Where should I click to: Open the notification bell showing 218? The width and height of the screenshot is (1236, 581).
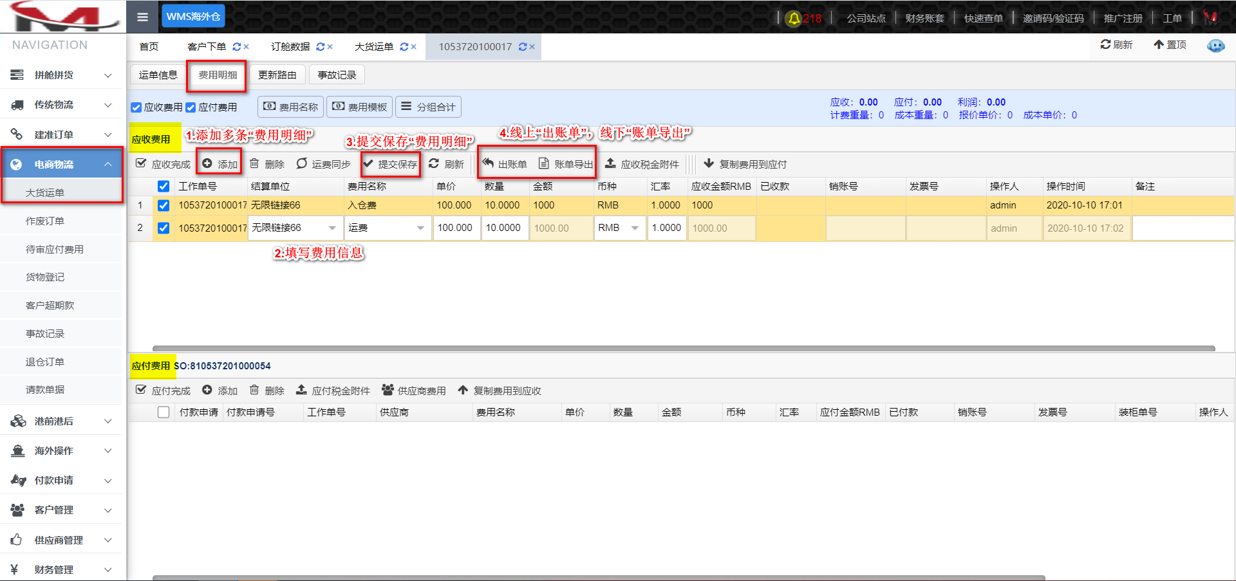(803, 18)
